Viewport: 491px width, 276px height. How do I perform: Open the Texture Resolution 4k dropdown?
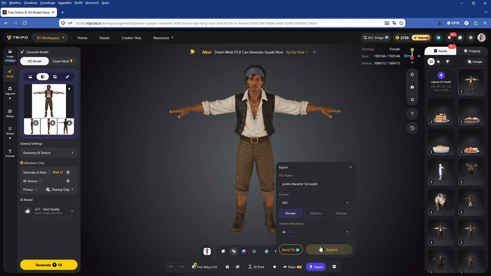316,232
